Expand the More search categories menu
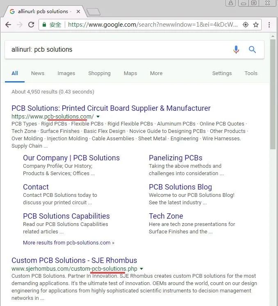 pos(156,73)
